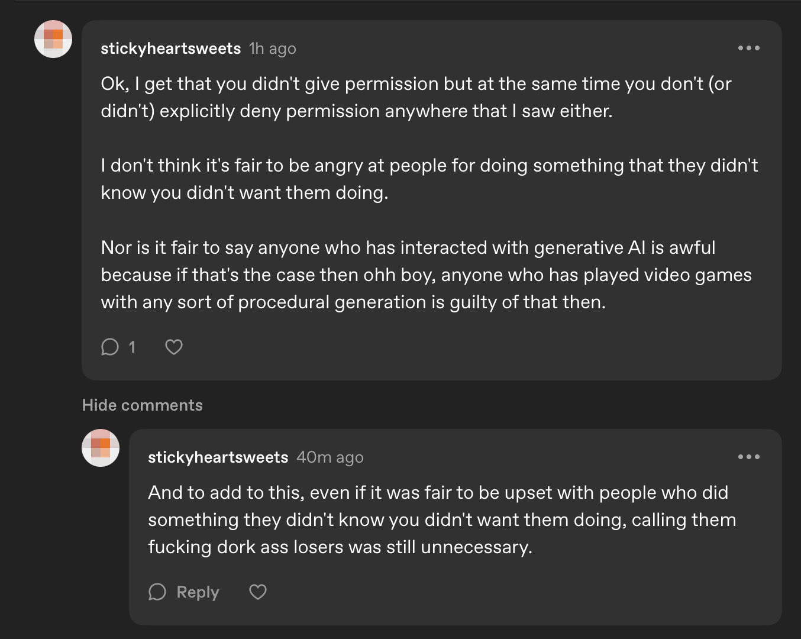The width and height of the screenshot is (801, 639).
Task: Open stickyheartsweets profile from the top comment username
Action: coord(170,49)
